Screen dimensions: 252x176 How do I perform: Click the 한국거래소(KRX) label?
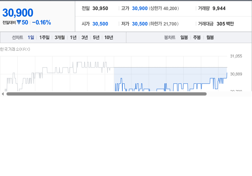tap(15, 49)
